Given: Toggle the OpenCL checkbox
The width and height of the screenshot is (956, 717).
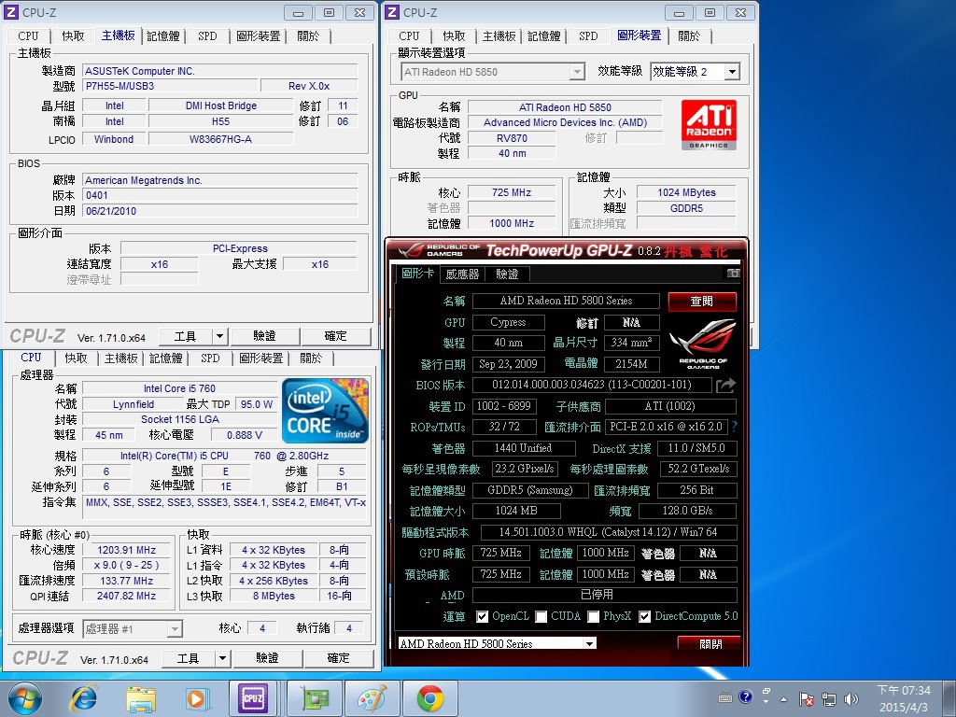Looking at the screenshot, I should tap(483, 616).
